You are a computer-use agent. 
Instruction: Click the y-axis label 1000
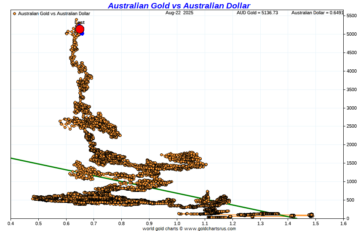351,181
